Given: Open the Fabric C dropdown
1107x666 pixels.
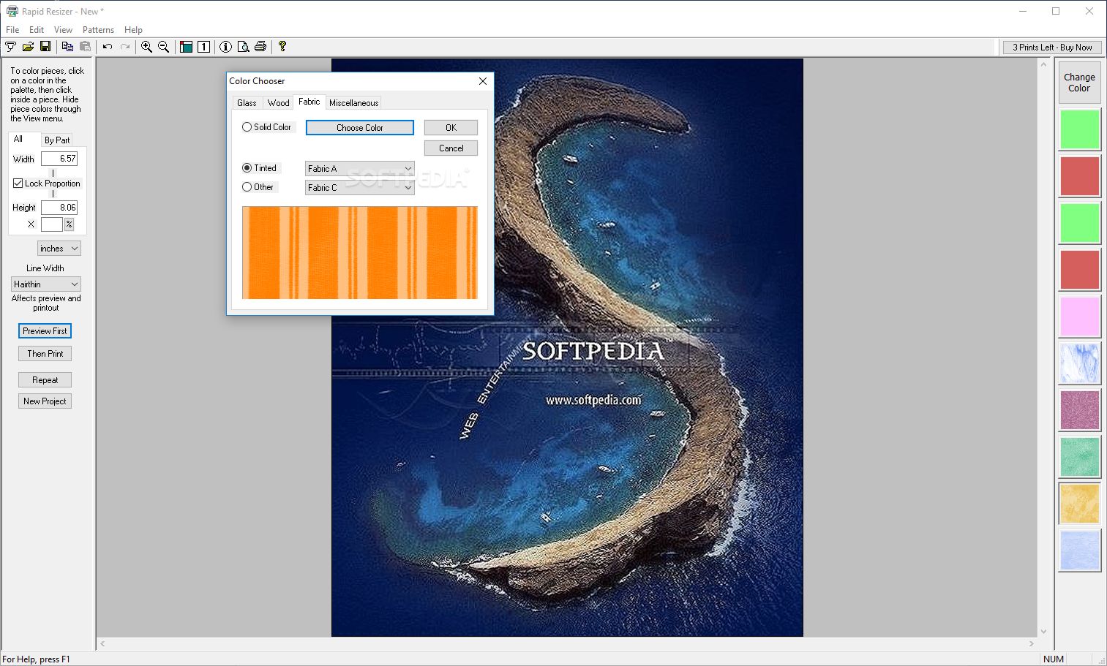Looking at the screenshot, I should coord(360,188).
